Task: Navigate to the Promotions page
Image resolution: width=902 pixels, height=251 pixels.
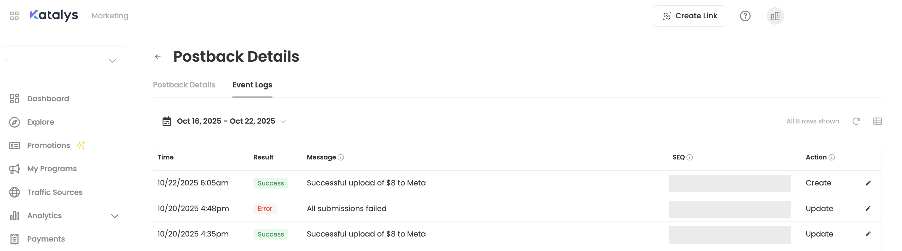Action: click(48, 145)
